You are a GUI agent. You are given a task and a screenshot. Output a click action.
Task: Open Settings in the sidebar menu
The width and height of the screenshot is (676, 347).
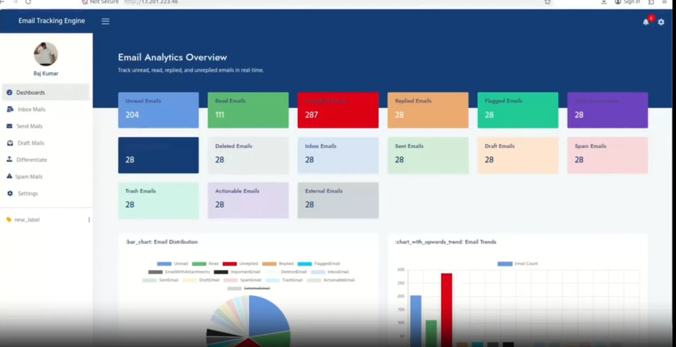click(28, 194)
